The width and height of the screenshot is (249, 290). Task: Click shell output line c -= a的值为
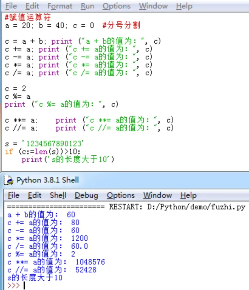coord(43,231)
